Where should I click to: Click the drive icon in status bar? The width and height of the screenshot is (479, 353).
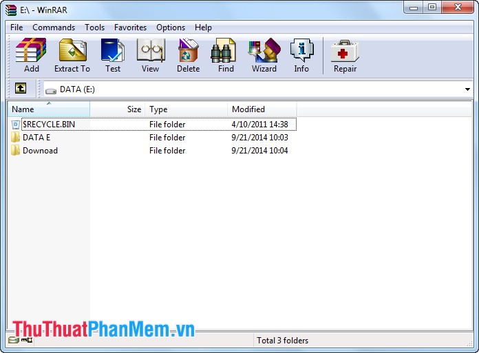click(x=13, y=340)
